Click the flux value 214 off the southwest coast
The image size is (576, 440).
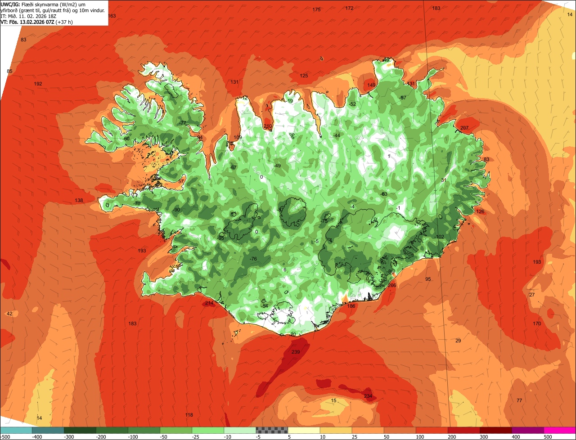209,303
